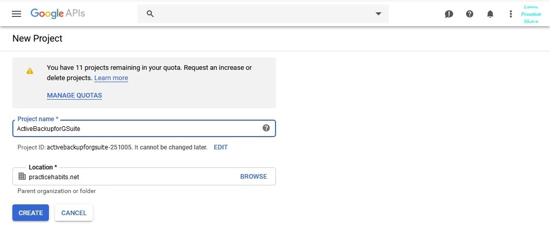Screen dimensions: 550x228
Task: Follow the Learn more link
Action: (111, 78)
